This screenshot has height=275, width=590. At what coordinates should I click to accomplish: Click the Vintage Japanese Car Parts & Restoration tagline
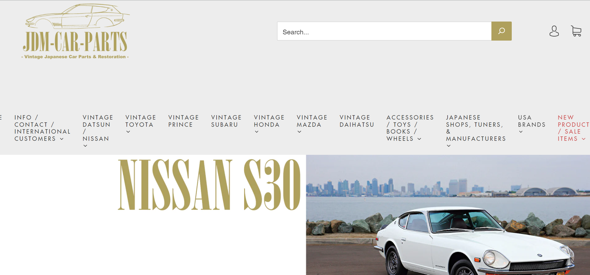click(x=75, y=57)
